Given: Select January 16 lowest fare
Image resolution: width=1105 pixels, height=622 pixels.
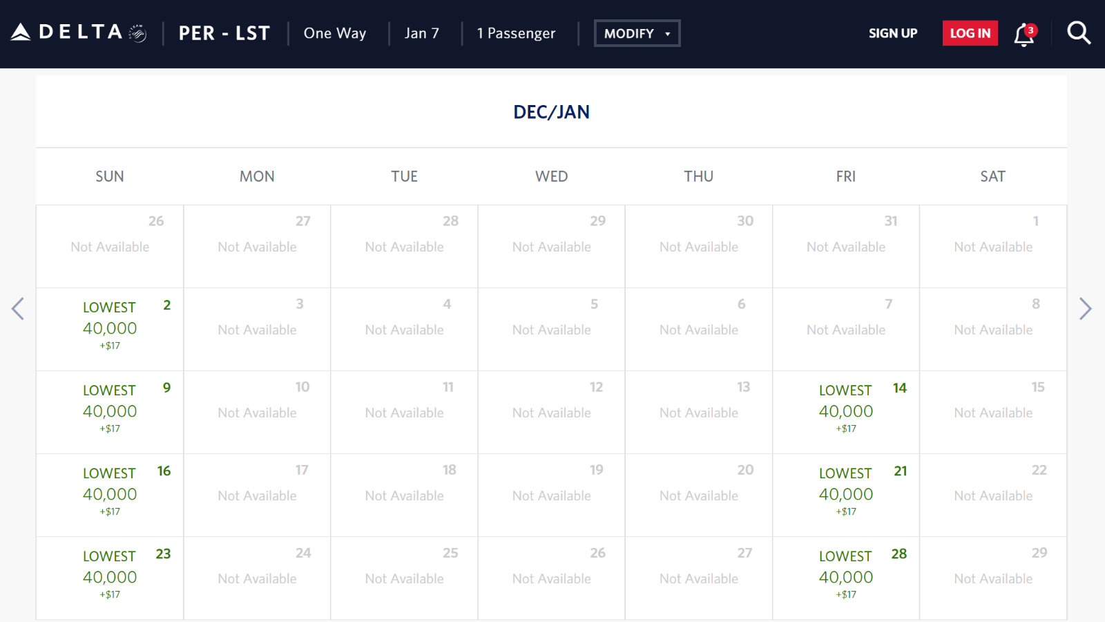Looking at the screenshot, I should pos(110,496).
